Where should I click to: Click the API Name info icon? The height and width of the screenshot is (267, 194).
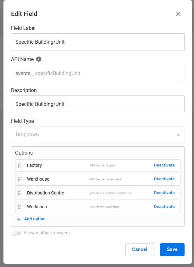(x=39, y=59)
